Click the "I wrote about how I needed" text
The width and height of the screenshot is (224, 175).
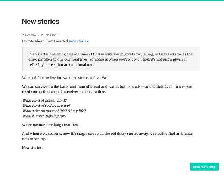pyautogui.click(x=45, y=41)
